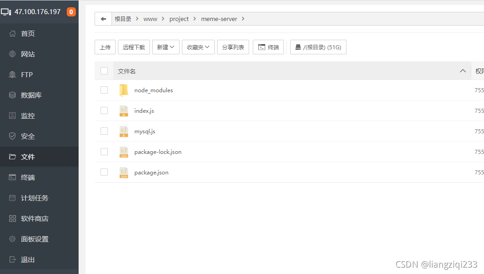Tick the checkbox for mysql.js
Viewport: 484px width, 274px height.
104,131
